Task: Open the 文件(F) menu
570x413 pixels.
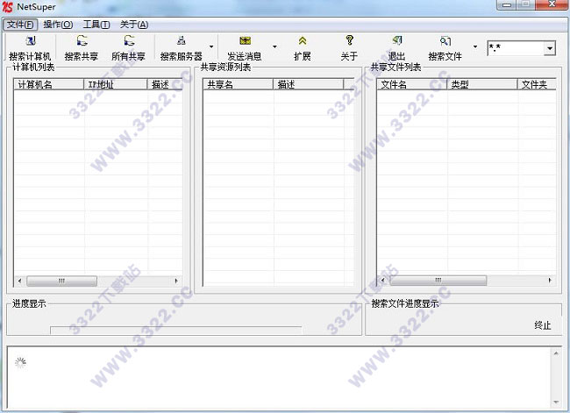Action: tap(20, 25)
